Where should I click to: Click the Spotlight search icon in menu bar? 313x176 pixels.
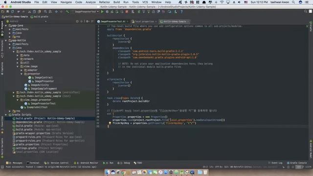(x=293, y=2)
